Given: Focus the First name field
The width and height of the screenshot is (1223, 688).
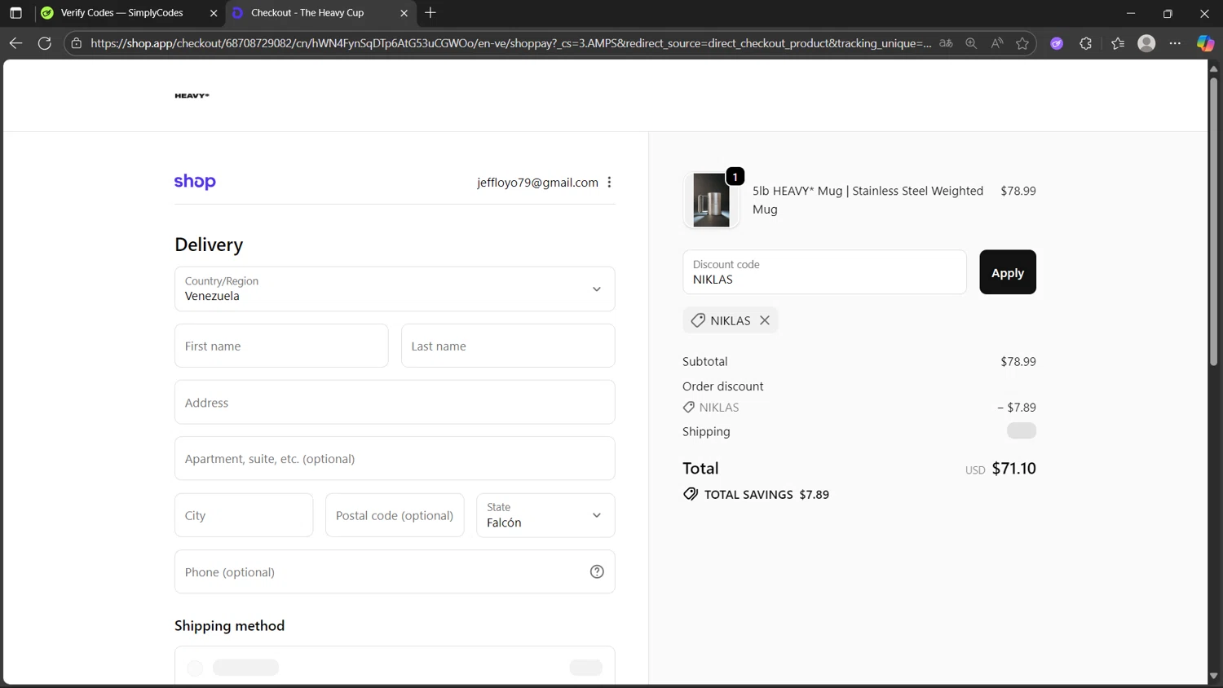Looking at the screenshot, I should click(281, 346).
